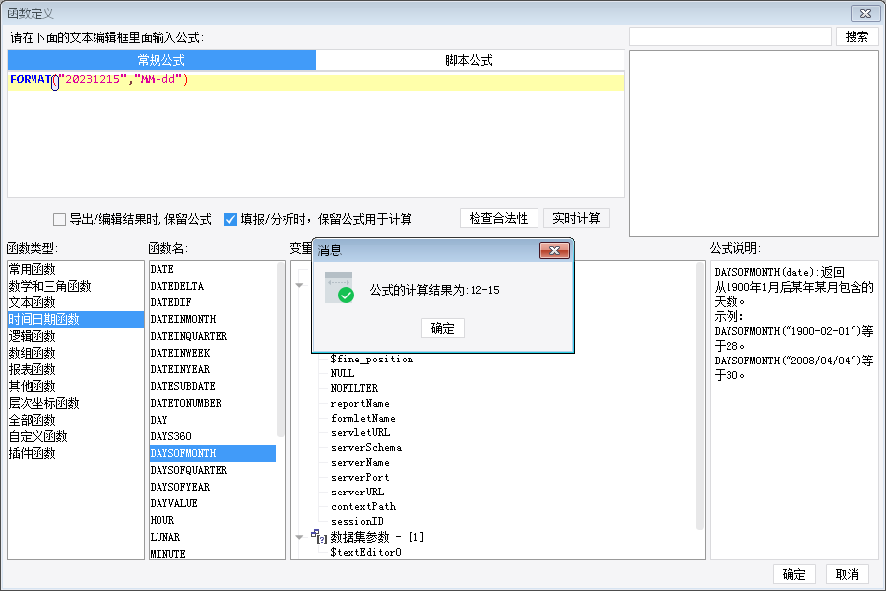Image resolution: width=886 pixels, height=591 pixels.
Task: Select the NOFILTER variable
Action: [354, 388]
